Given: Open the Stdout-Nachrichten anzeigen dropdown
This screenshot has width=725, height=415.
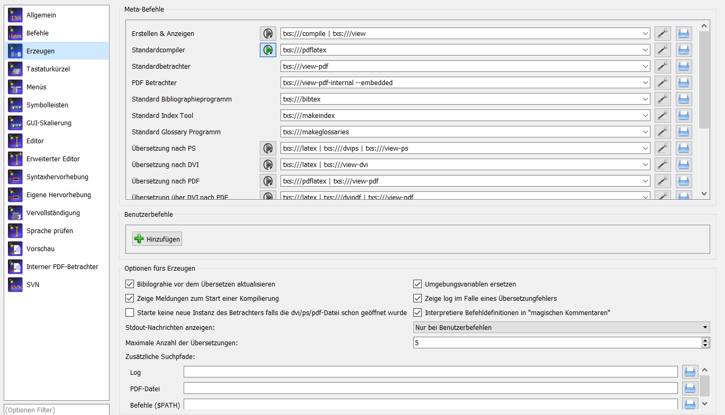Looking at the screenshot, I should click(561, 328).
